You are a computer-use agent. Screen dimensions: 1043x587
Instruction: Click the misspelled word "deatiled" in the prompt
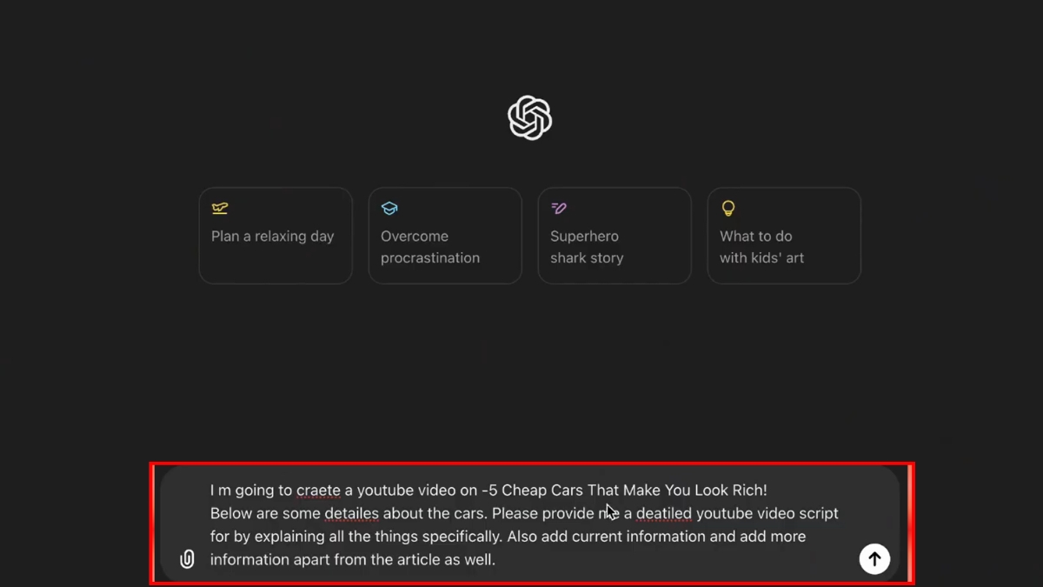click(x=664, y=514)
